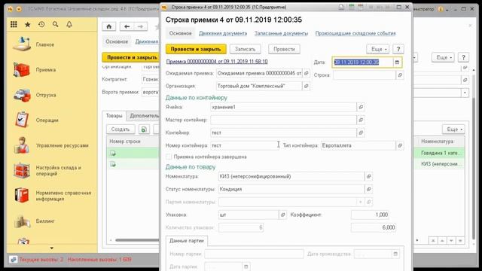Screen dimensions: 482x271
Task: Switch to Основное tab in dialog
Action: point(181,33)
